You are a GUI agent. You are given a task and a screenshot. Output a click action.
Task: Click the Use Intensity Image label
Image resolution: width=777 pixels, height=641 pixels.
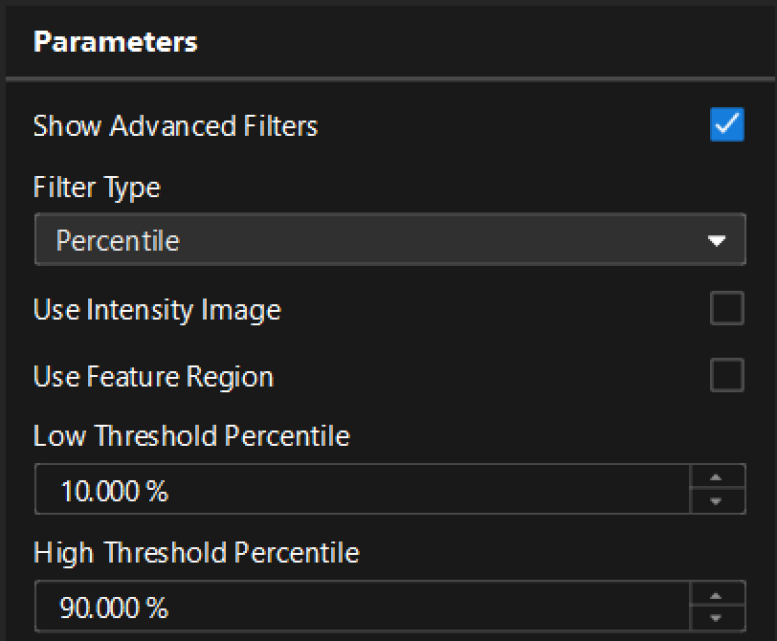(x=157, y=310)
